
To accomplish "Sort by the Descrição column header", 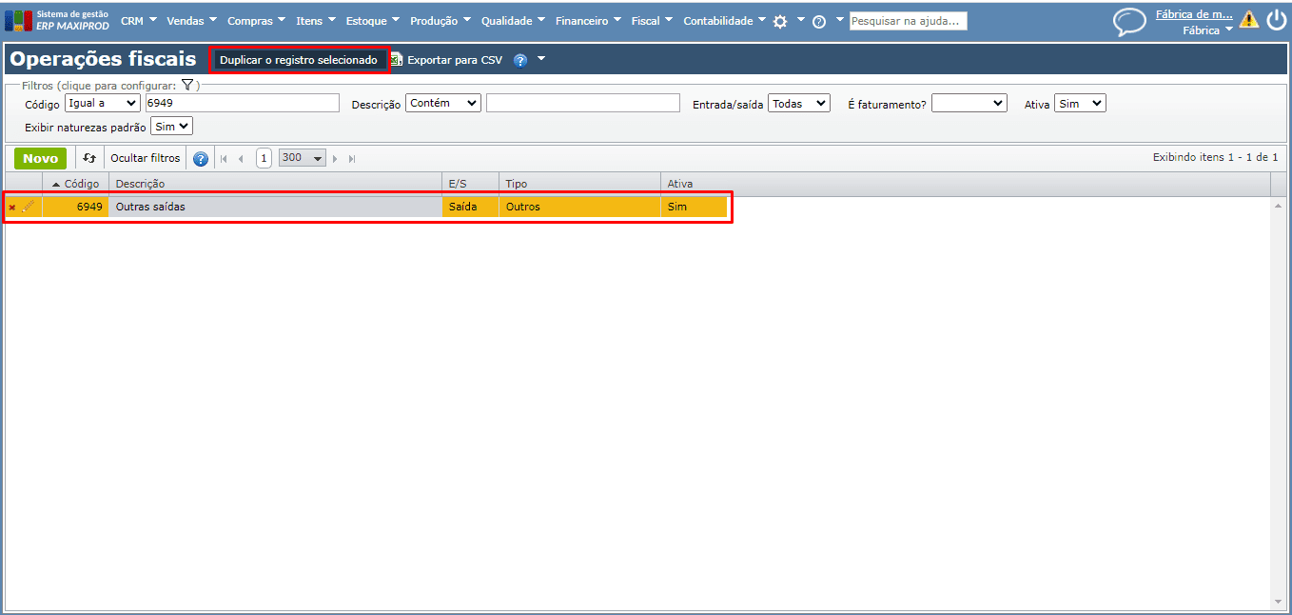I will [x=275, y=184].
